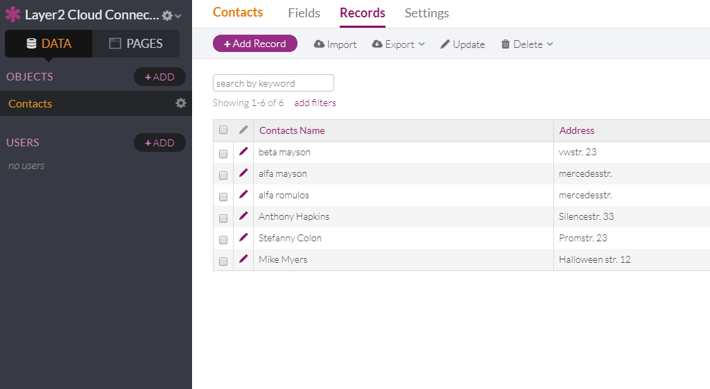710x389 pixels.
Task: Click the add filters link
Action: pyautogui.click(x=315, y=103)
